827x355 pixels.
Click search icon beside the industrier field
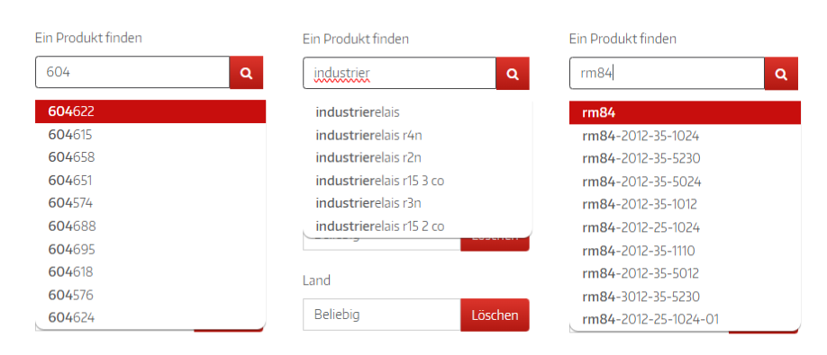pos(513,74)
